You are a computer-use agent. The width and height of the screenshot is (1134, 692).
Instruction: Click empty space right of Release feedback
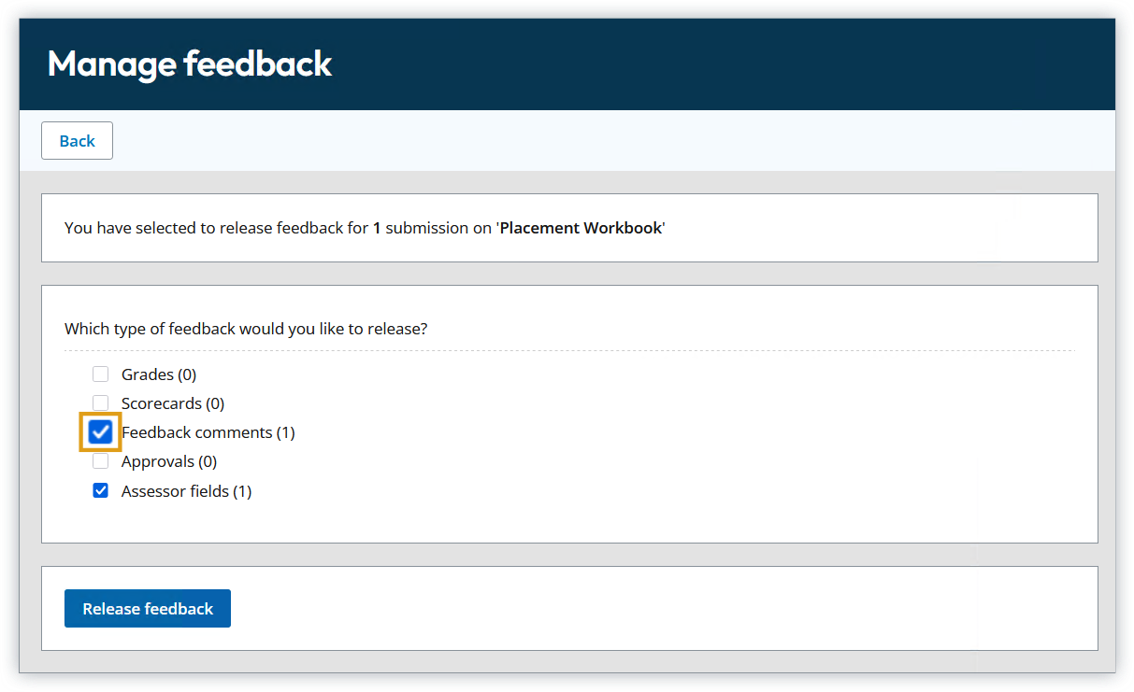click(x=654, y=608)
